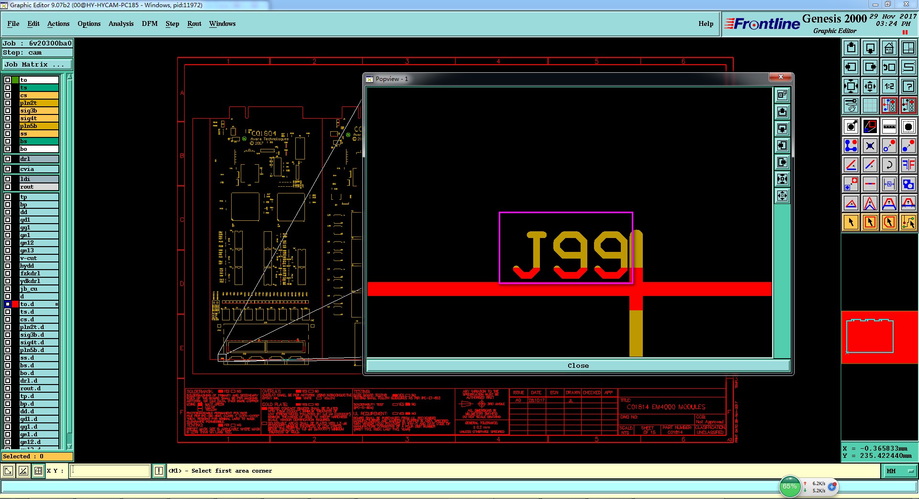Click the 1:2 zoom scale icon
The height and width of the screenshot is (499, 919).
[889, 86]
